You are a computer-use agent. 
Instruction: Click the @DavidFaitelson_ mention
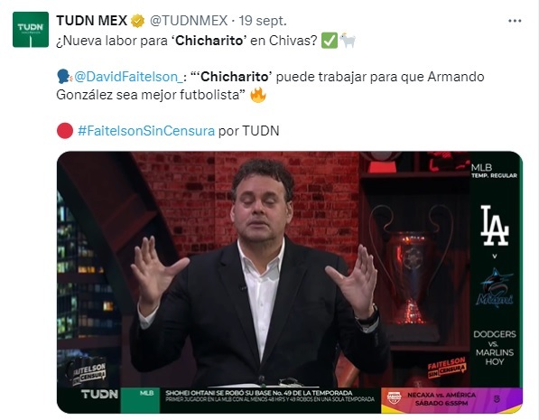click(x=128, y=77)
